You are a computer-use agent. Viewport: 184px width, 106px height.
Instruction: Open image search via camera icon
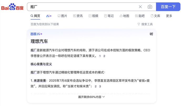(150, 7)
